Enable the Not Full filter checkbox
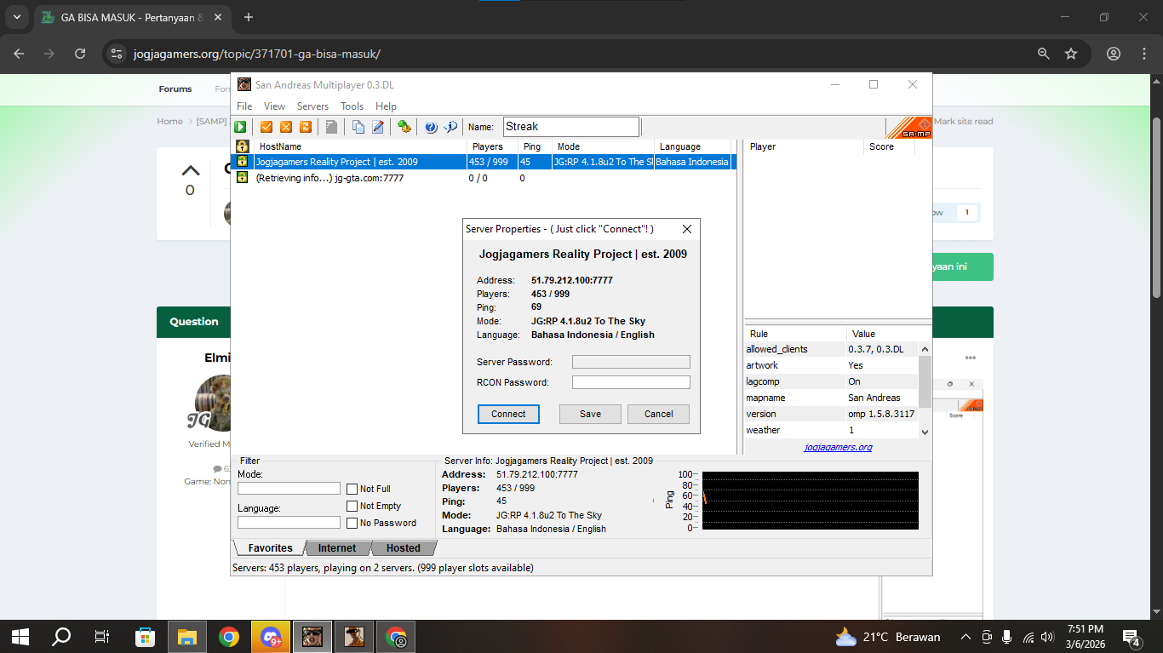The image size is (1163, 653). 352,490
